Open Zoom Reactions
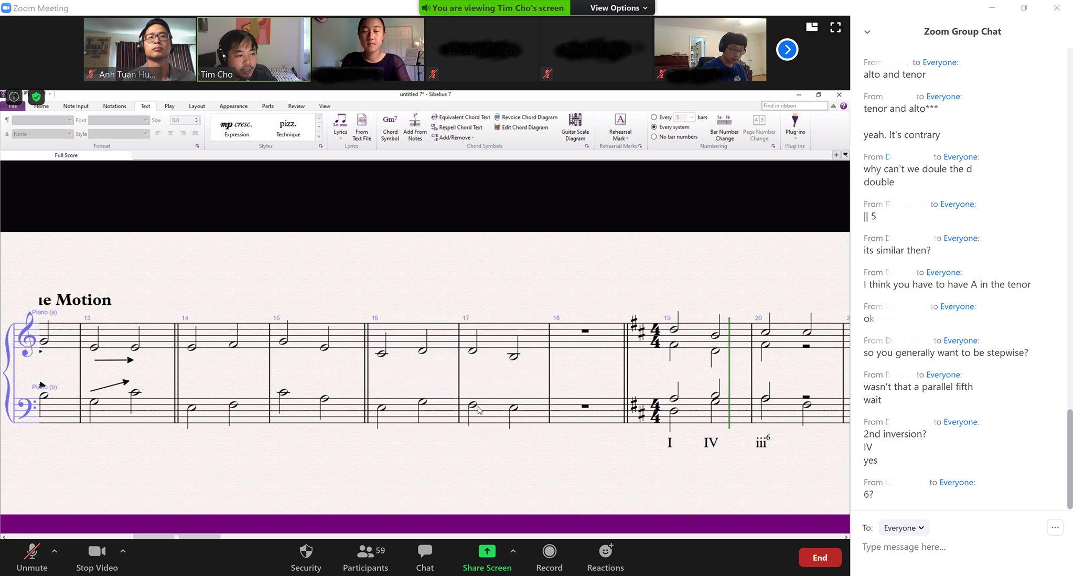Screen dimensions: 1074x576 tap(605, 558)
